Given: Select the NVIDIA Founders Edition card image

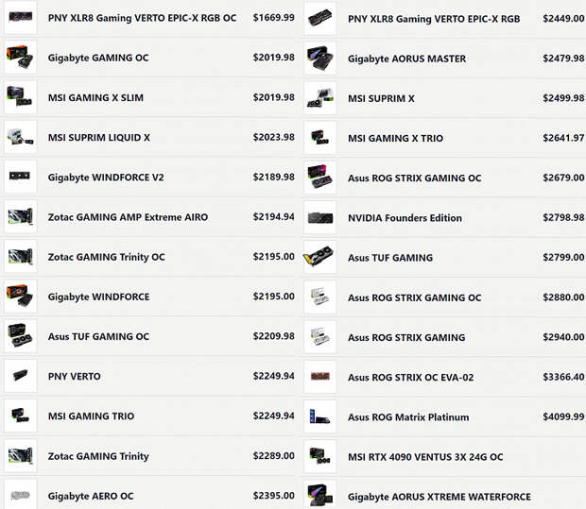Looking at the screenshot, I should coord(320,218).
